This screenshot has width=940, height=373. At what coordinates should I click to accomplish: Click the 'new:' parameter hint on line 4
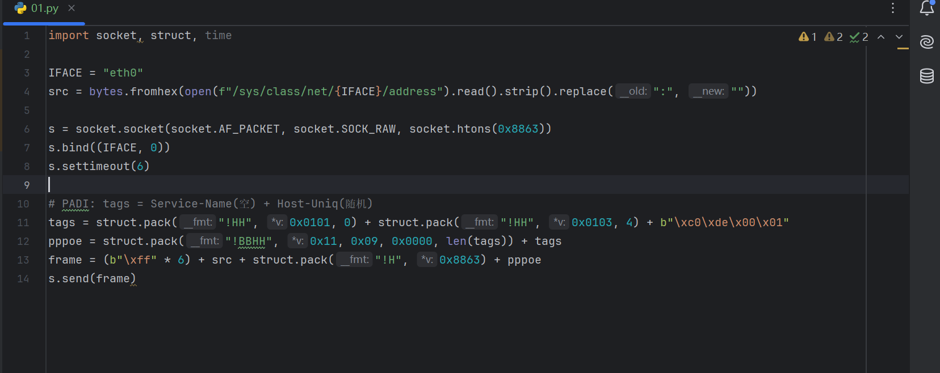[x=708, y=91]
